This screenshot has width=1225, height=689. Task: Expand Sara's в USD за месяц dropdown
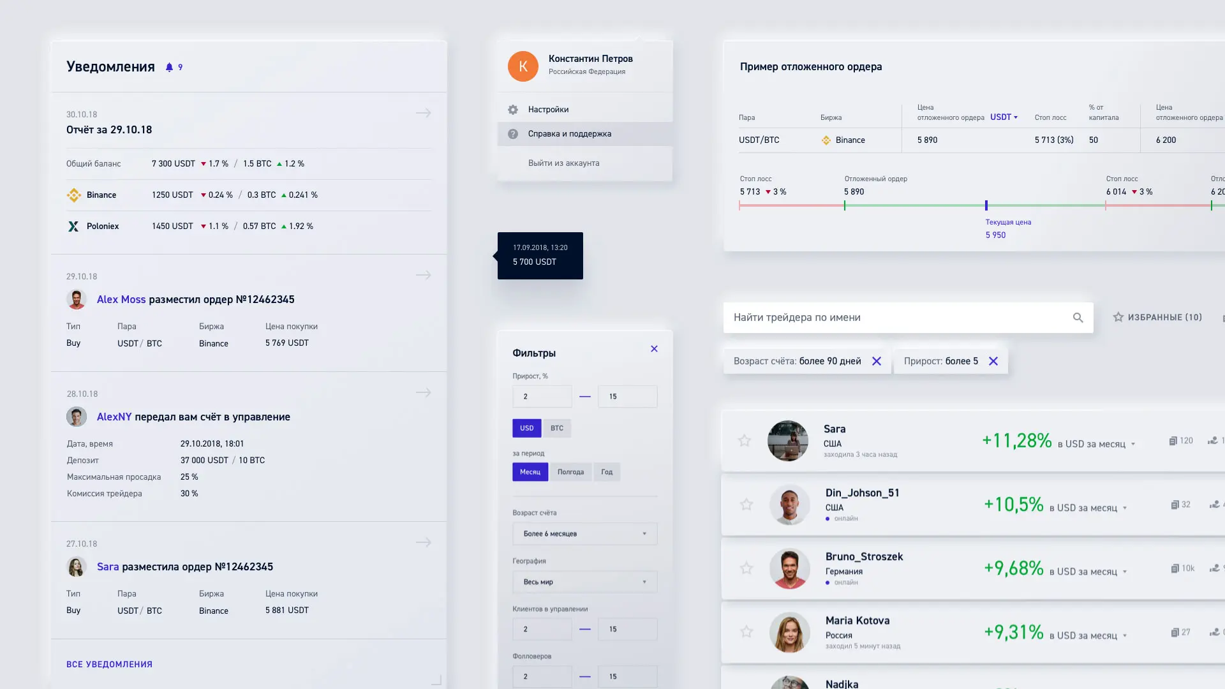[1133, 444]
